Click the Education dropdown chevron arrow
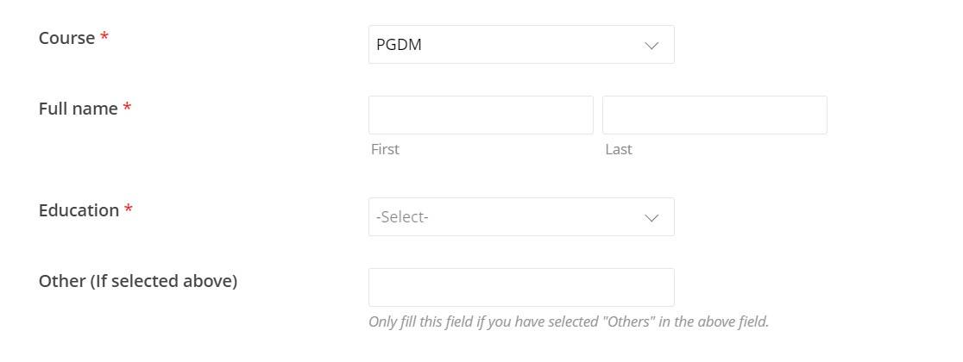Image resolution: width=963 pixels, height=362 pixels. [652, 217]
